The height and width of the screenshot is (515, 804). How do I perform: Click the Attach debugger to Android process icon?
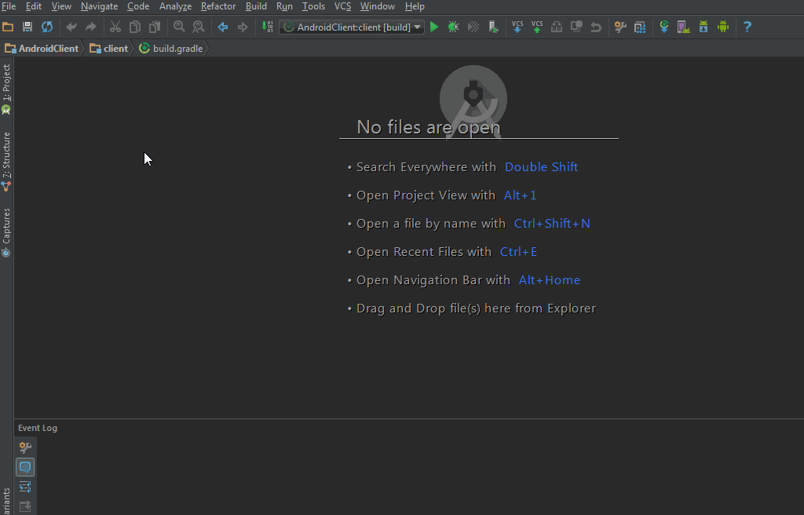(x=493, y=27)
